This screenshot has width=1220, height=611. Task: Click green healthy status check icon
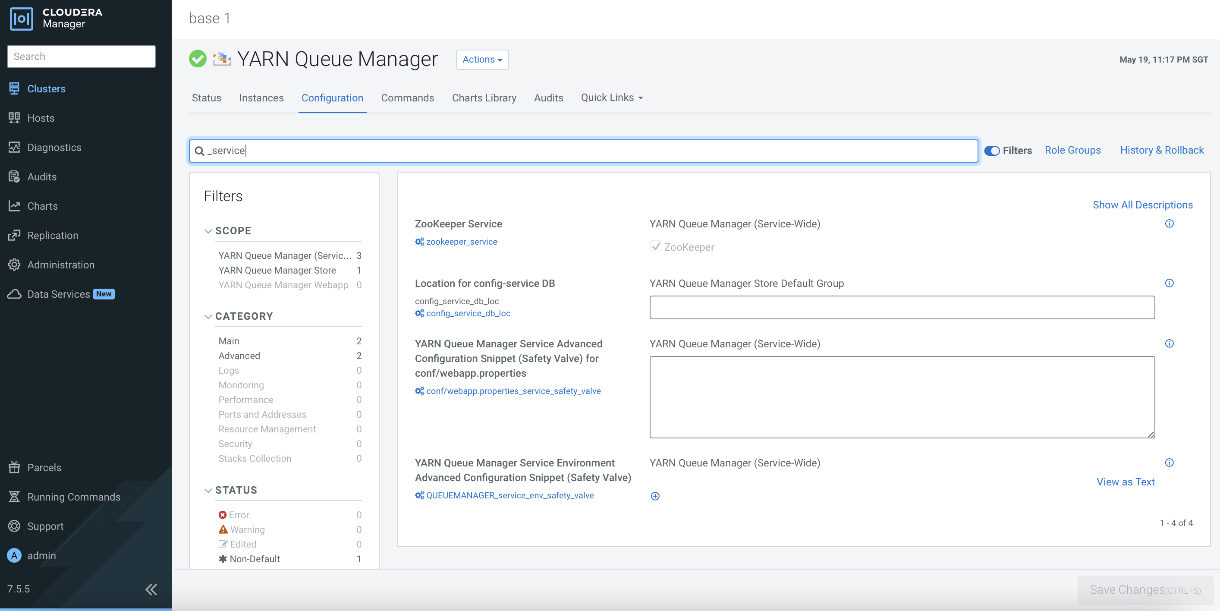tap(198, 59)
